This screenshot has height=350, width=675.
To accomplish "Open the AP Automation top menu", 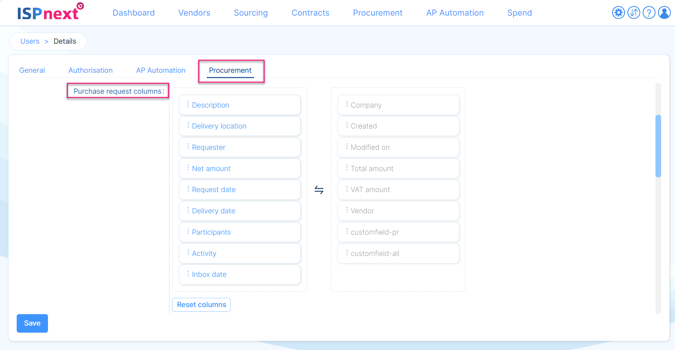I will tap(455, 13).
